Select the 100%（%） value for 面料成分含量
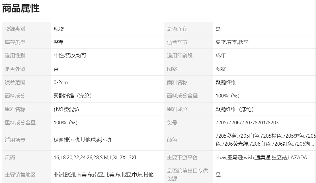316x183 pixels. [x=227, y=96]
